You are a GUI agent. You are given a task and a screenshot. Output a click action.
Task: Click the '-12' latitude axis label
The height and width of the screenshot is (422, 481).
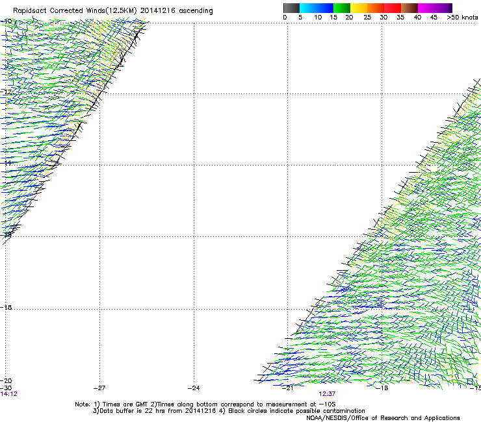click(6, 92)
